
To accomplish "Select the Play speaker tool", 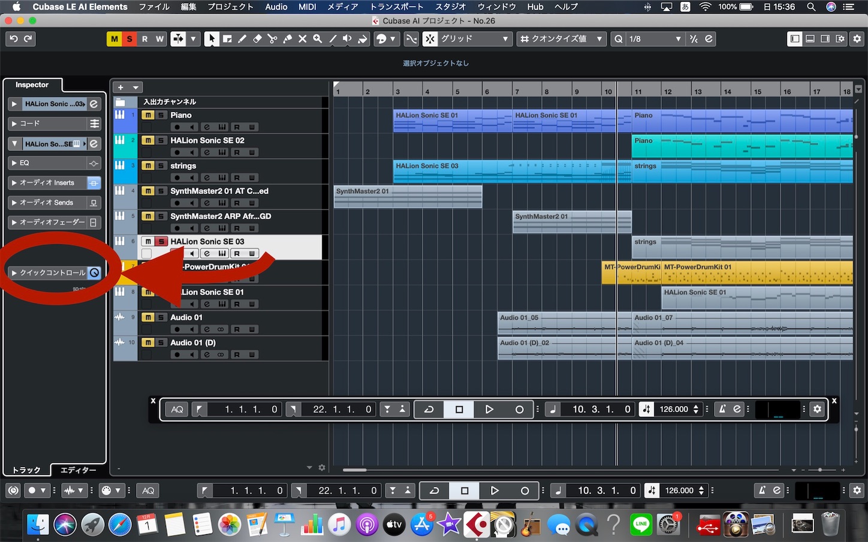I will coord(347,39).
